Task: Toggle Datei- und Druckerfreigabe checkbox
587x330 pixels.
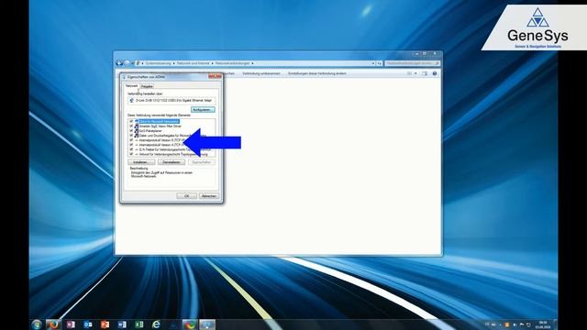Action: [131, 136]
